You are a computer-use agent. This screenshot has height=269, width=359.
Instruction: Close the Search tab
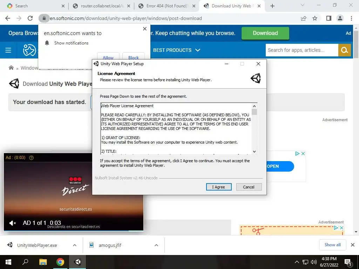pos(63,6)
